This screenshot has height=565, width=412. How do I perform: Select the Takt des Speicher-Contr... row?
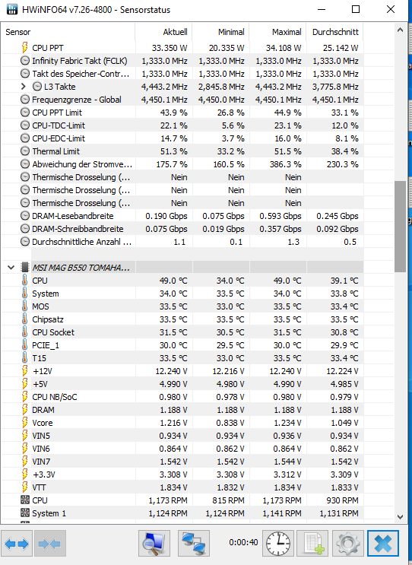(182, 74)
